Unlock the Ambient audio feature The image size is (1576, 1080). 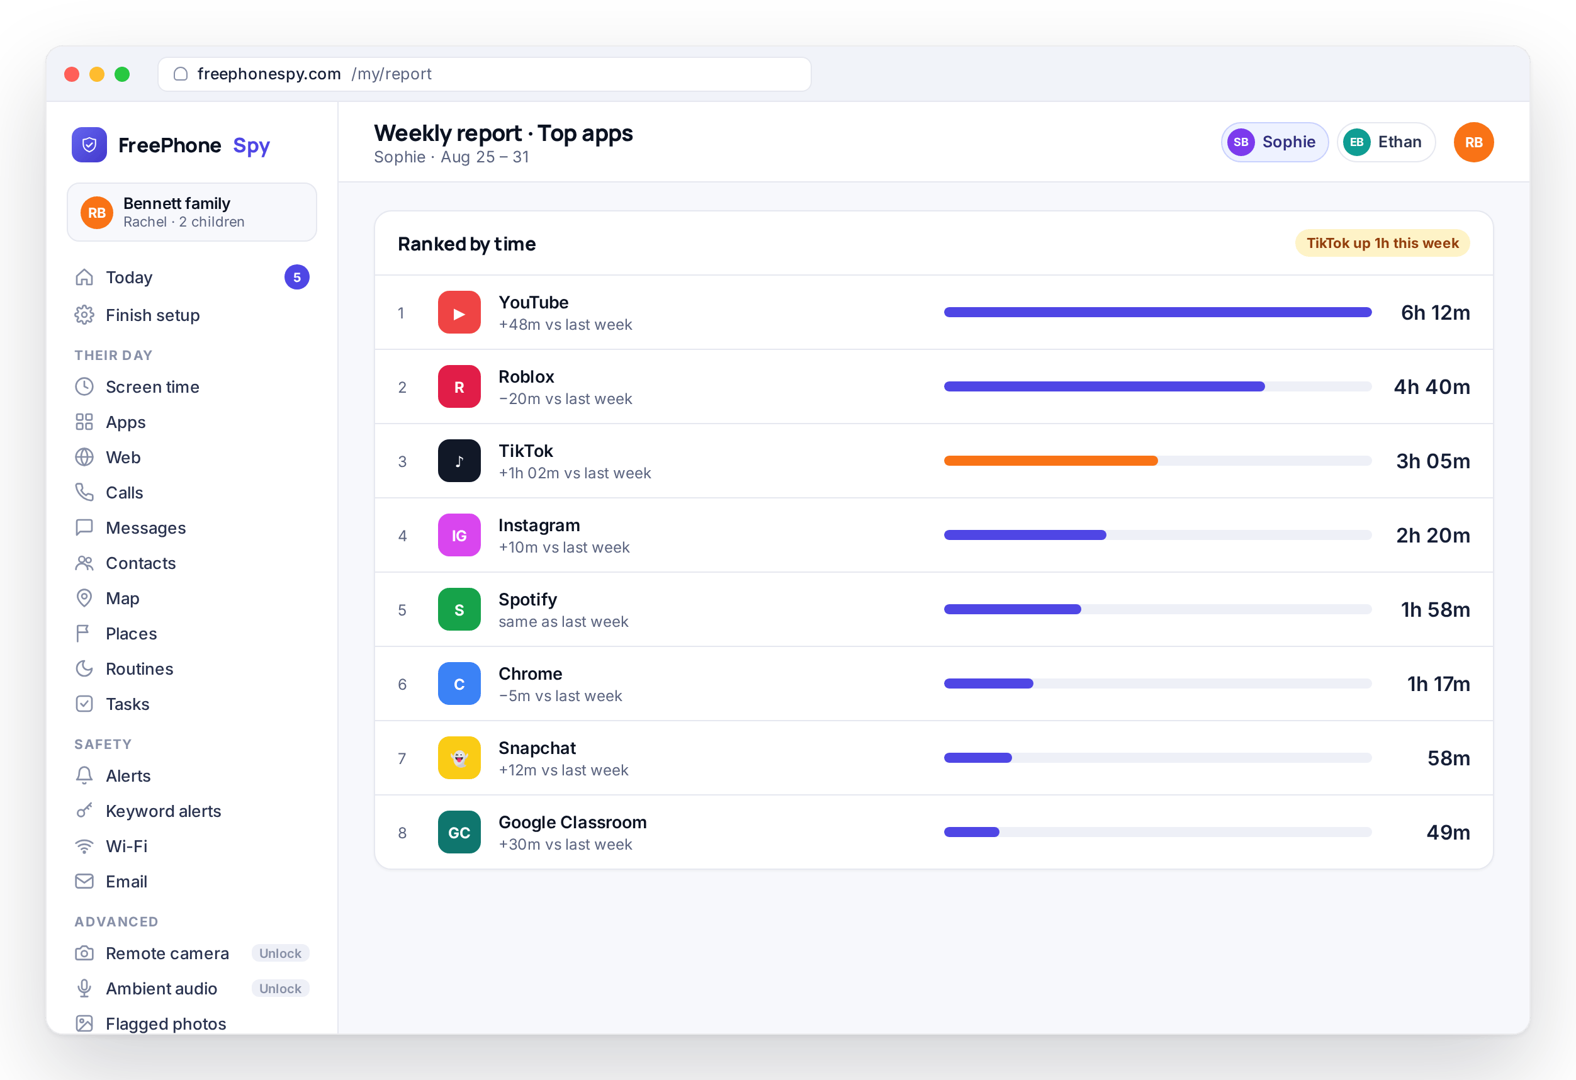click(280, 989)
